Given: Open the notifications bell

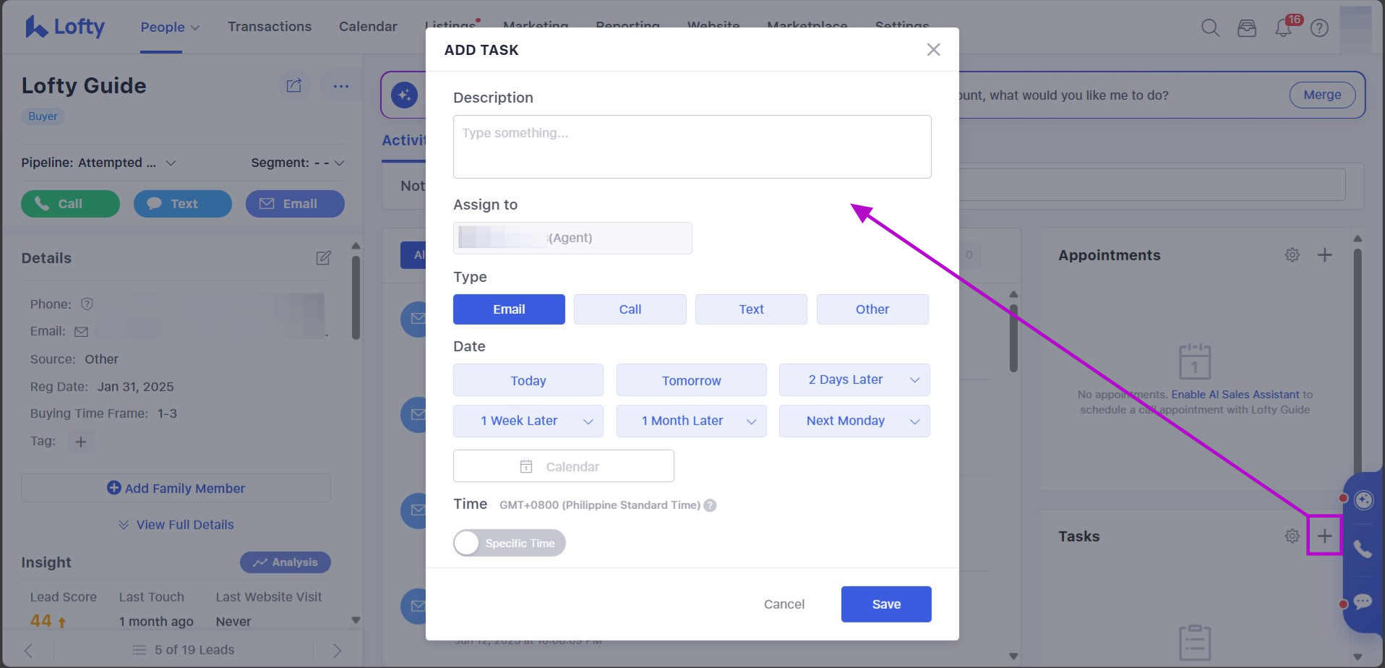Looking at the screenshot, I should tap(1283, 28).
